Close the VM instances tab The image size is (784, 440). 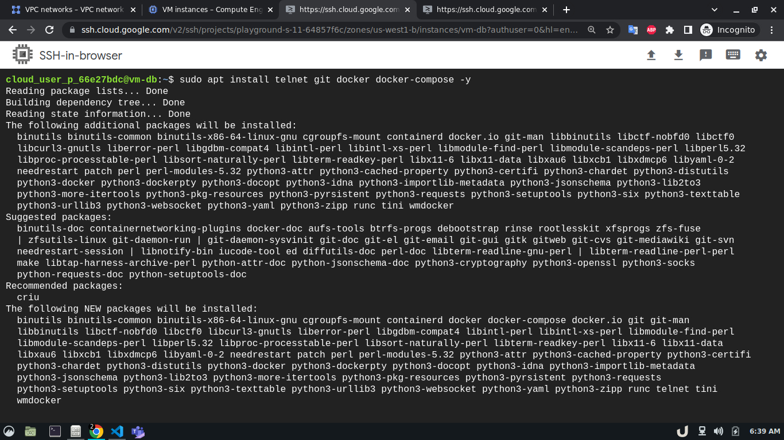(x=269, y=10)
